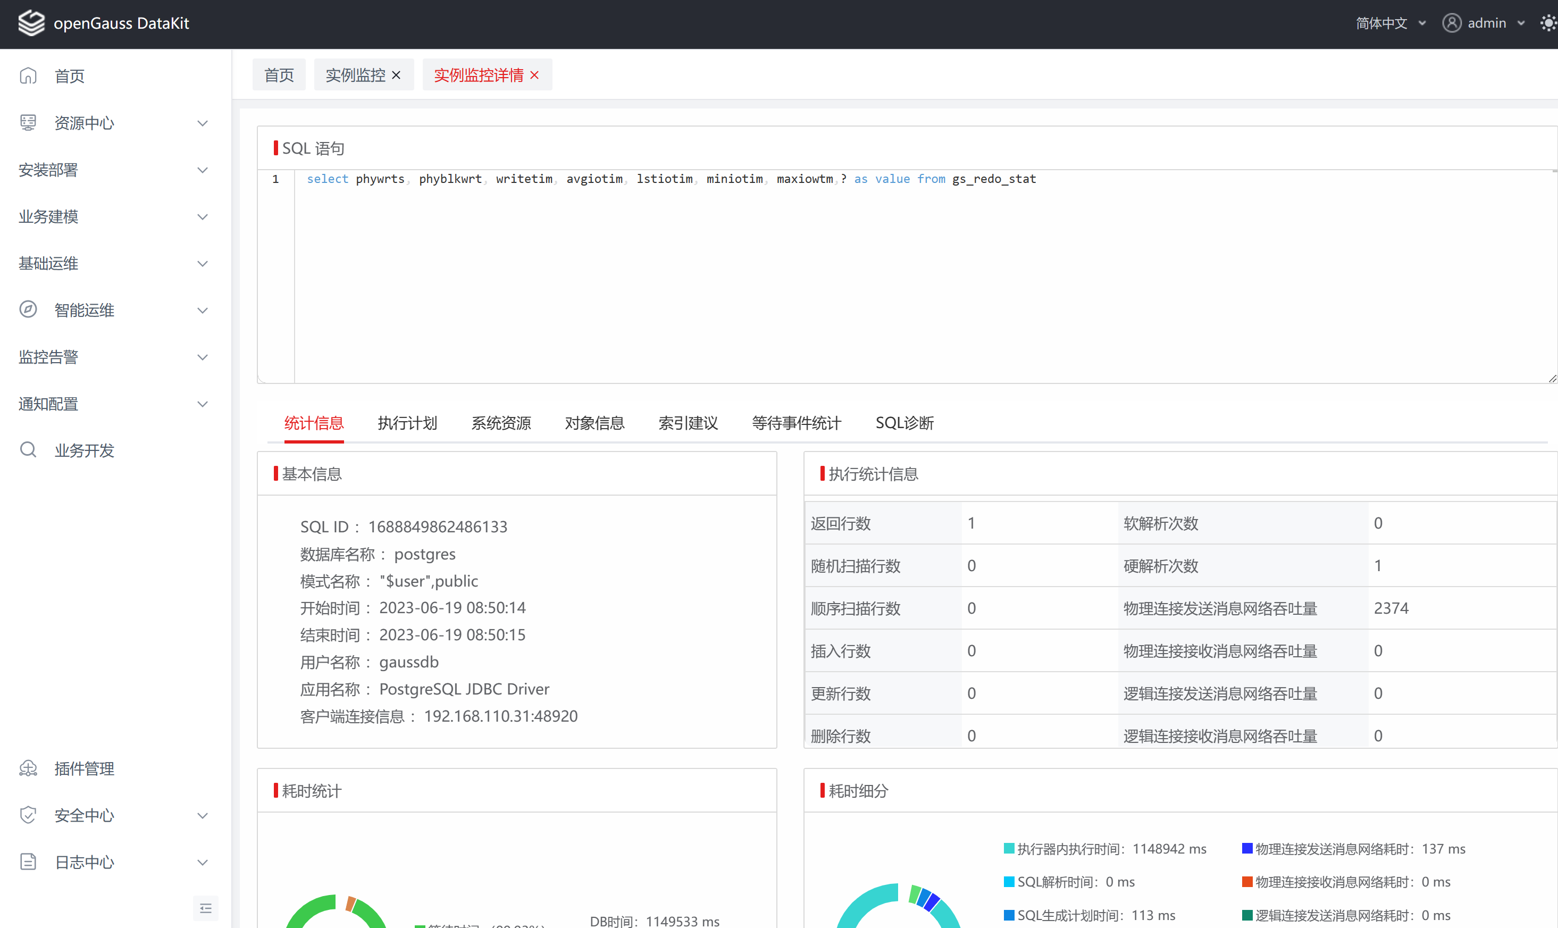Click end time 2023-06-19 08:50:15
The image size is (1558, 928).
[453, 635]
